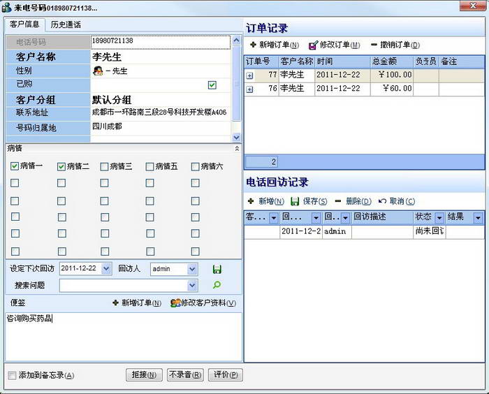Check the unlabeled box below 病情六
Screen dimensions: 489x394
coord(195,183)
